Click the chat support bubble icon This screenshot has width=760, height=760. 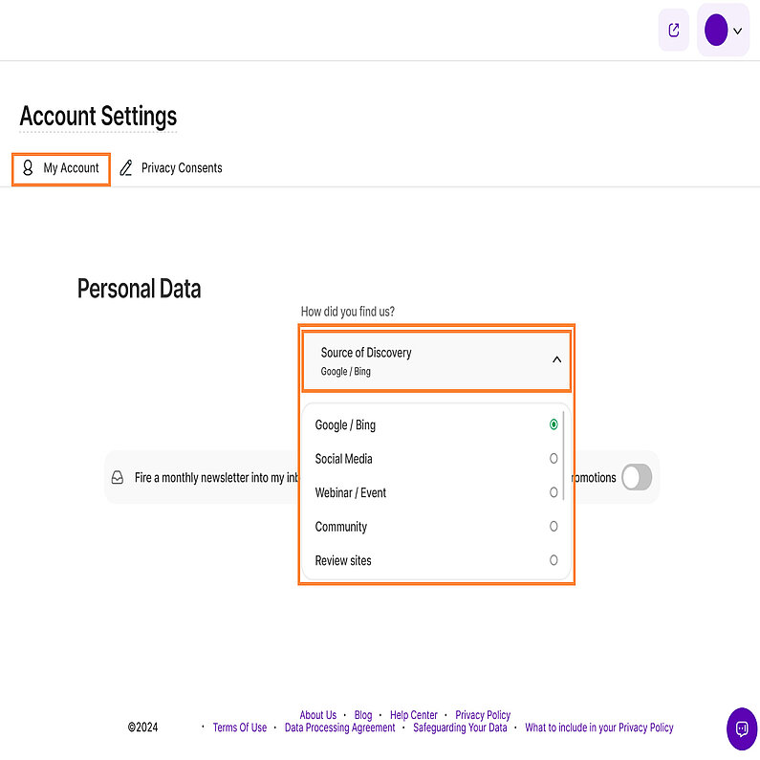pos(741,728)
